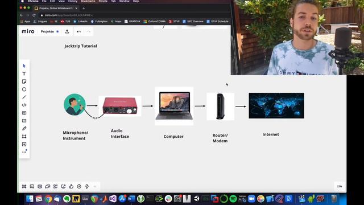Click the "Audio Interface" label
The image size is (364, 205).
pyautogui.click(x=120, y=134)
